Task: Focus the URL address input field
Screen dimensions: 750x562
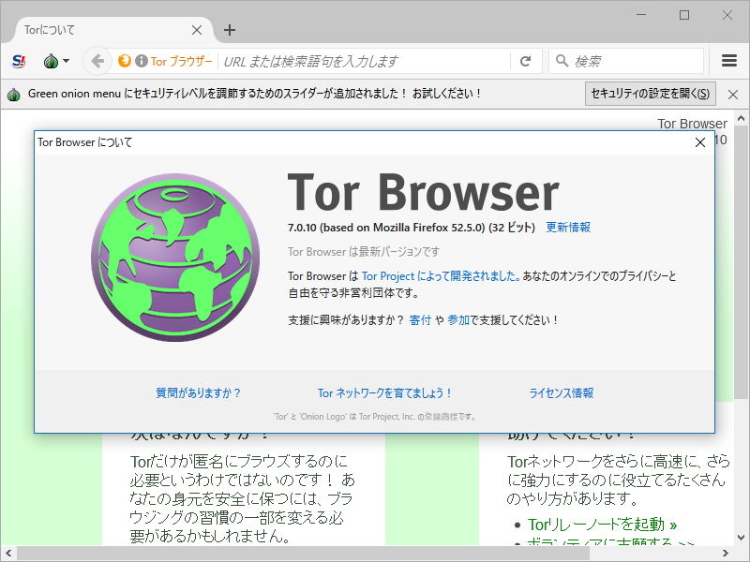Action: [x=364, y=61]
